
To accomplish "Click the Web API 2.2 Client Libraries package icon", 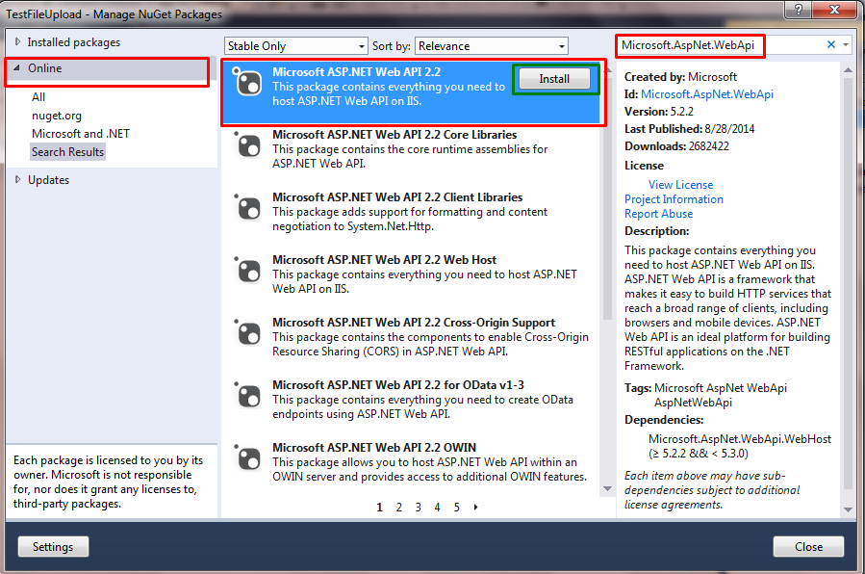I will [x=247, y=208].
